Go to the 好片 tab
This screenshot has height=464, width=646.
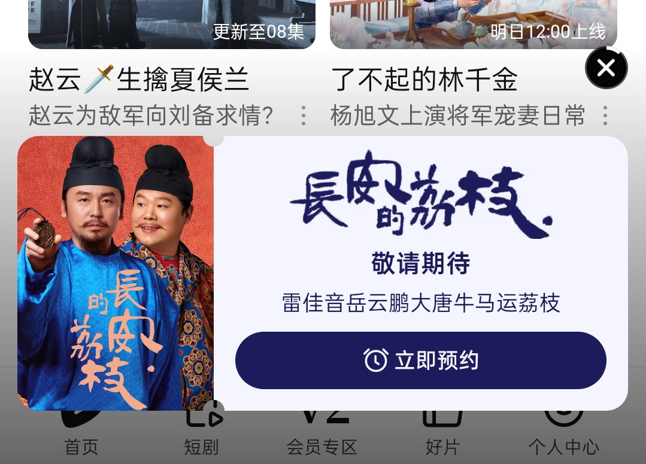(x=442, y=447)
